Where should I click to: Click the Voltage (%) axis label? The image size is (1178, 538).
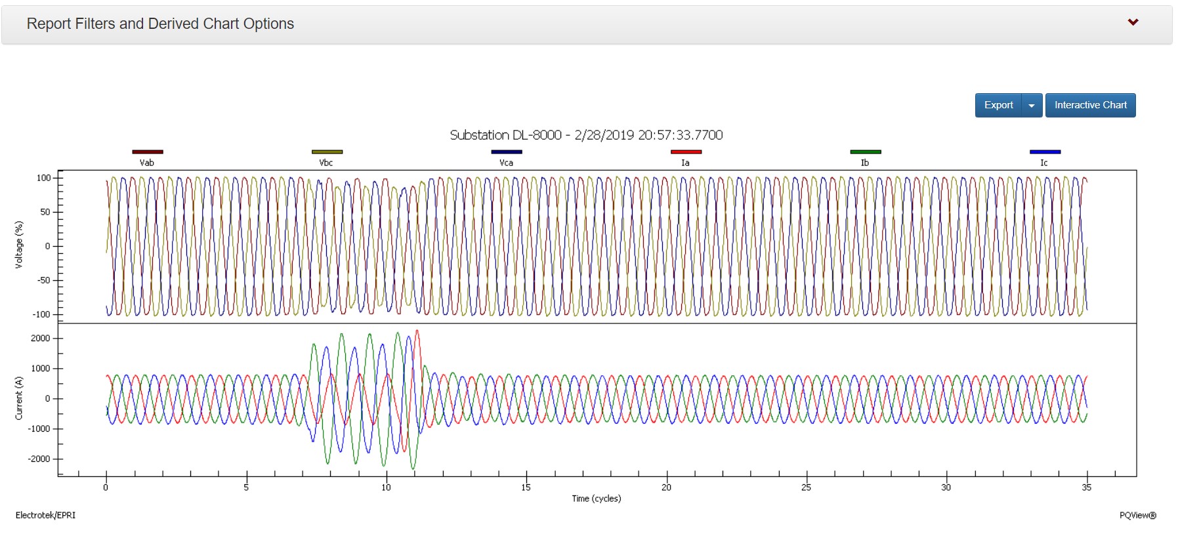tap(19, 245)
